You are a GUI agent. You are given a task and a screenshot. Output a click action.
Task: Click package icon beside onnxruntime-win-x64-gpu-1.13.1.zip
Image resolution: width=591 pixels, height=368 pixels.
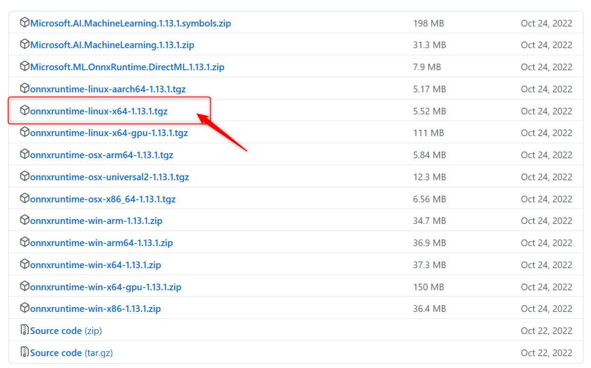pyautogui.click(x=25, y=286)
